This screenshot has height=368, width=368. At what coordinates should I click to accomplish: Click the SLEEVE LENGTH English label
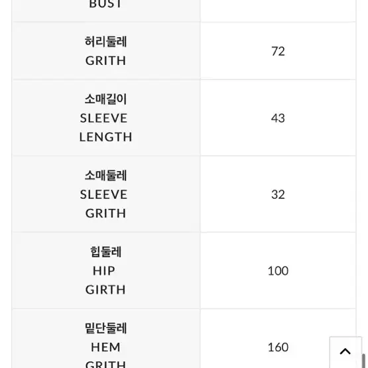click(x=105, y=127)
